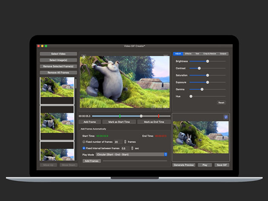Click the Move Down button
Image resolution: width=268 pixels, height=201 pixels.
[x=68, y=165]
